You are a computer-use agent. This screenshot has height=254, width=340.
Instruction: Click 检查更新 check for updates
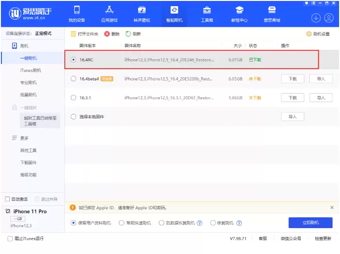click(x=323, y=238)
